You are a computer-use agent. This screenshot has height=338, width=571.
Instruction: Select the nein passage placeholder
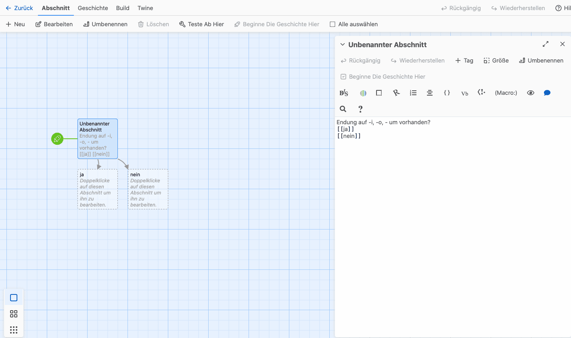[148, 189]
